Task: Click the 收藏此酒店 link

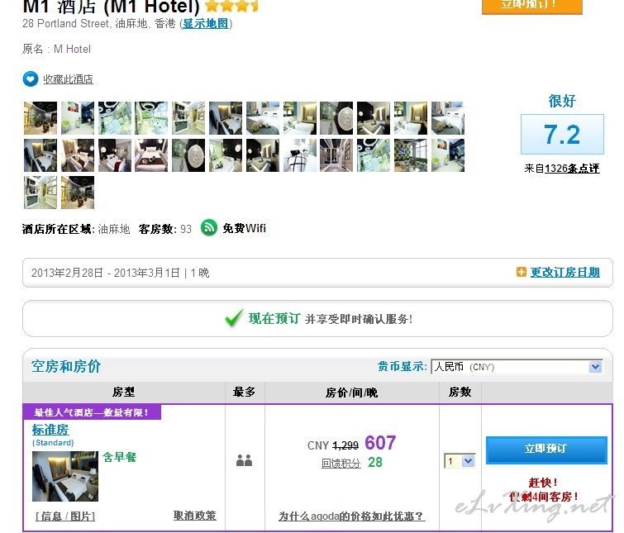Action: tap(68, 79)
